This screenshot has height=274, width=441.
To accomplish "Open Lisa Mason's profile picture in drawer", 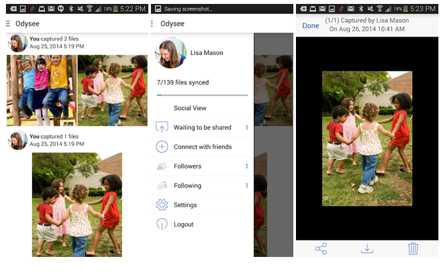I will (x=171, y=54).
